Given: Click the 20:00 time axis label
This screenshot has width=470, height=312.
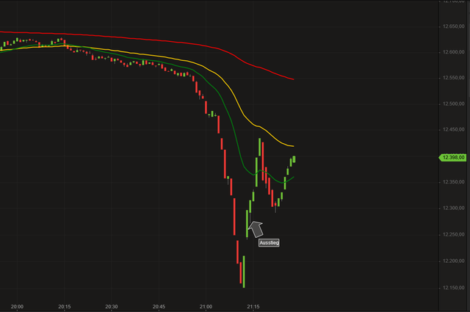Looking at the screenshot, I should pyautogui.click(x=17, y=307).
